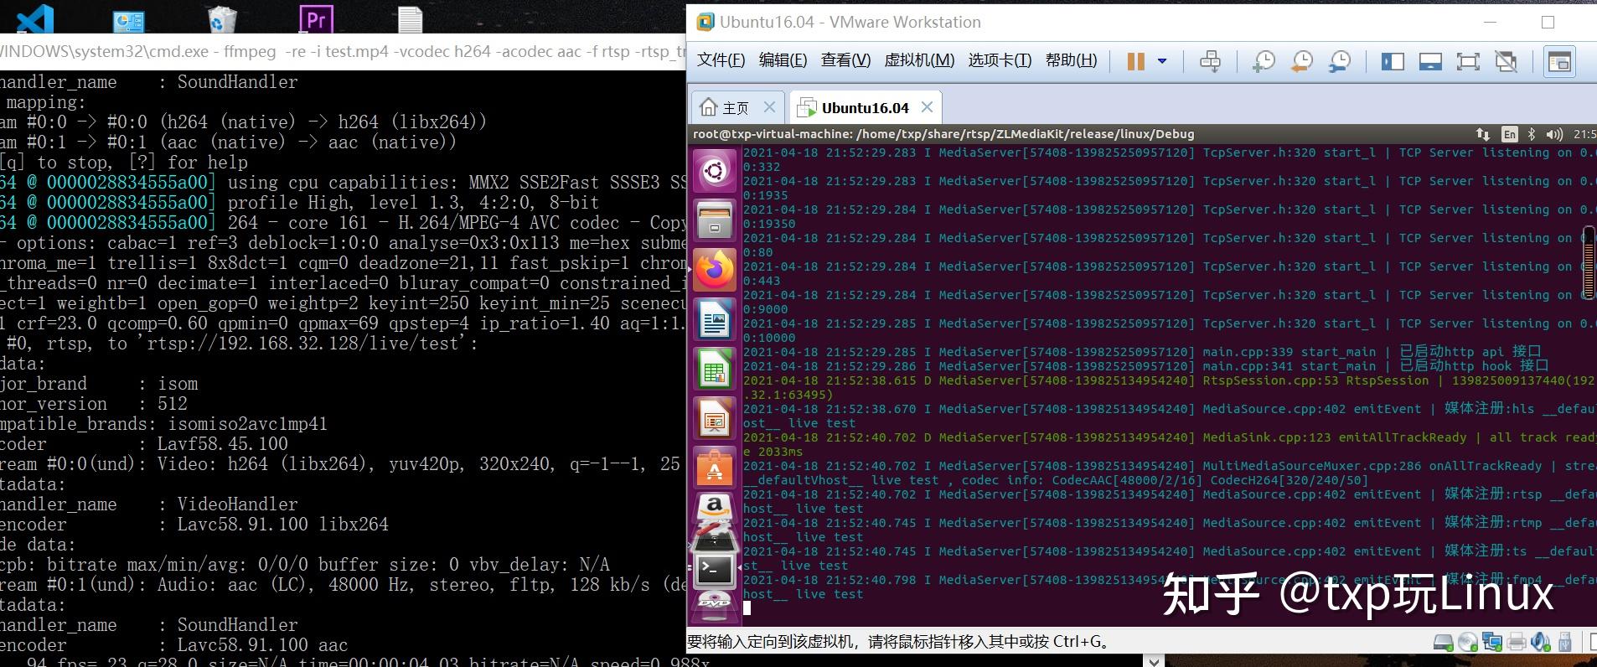Click the cmd.exe ffmpeg window title bar
Viewport: 1597px width, 667px height.
pos(343,51)
